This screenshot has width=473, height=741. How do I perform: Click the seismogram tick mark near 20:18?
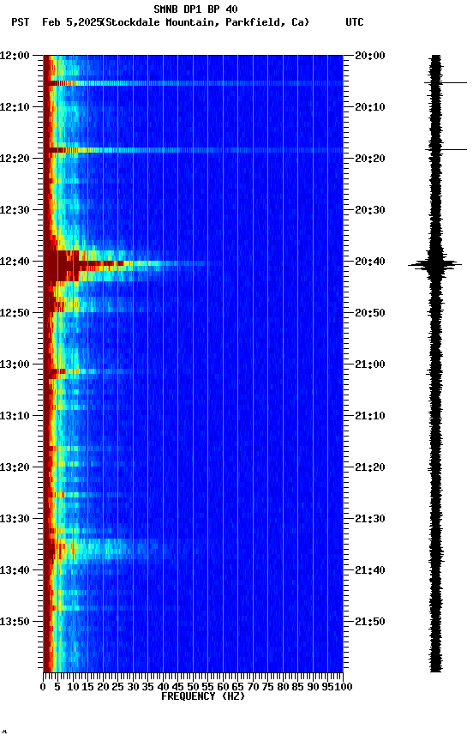[446, 150]
